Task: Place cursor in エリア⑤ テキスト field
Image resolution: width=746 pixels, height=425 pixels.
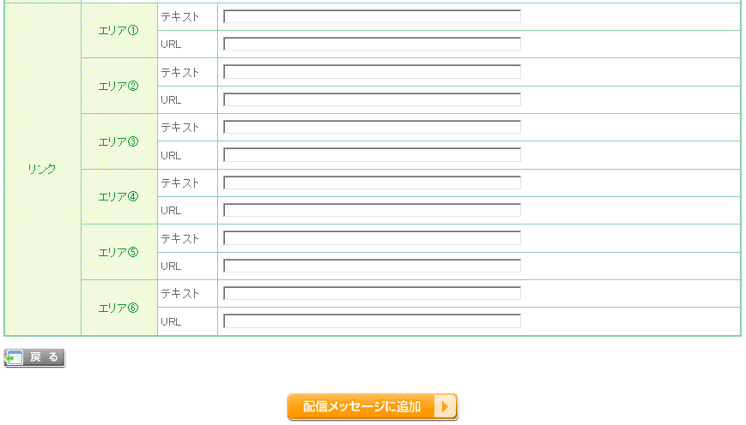Action: click(x=372, y=238)
